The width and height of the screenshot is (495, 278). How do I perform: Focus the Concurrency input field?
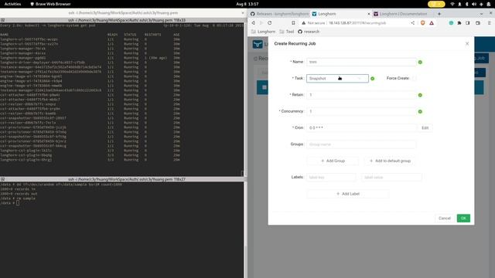click(361, 111)
